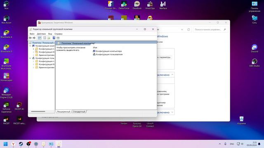264x148 pixels.
Task: Toggle the console tree toolbar icon
Action: [x=40, y=38]
